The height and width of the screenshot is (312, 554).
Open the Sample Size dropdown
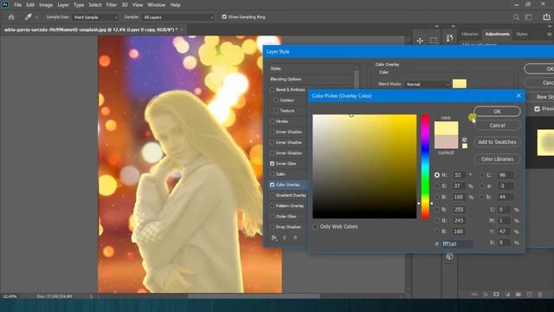pos(95,17)
